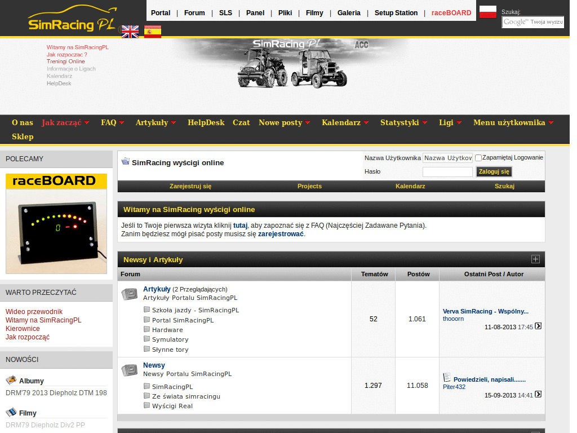Focus the Nazwa Użytkownika input field
The image size is (577, 433).
(447, 158)
